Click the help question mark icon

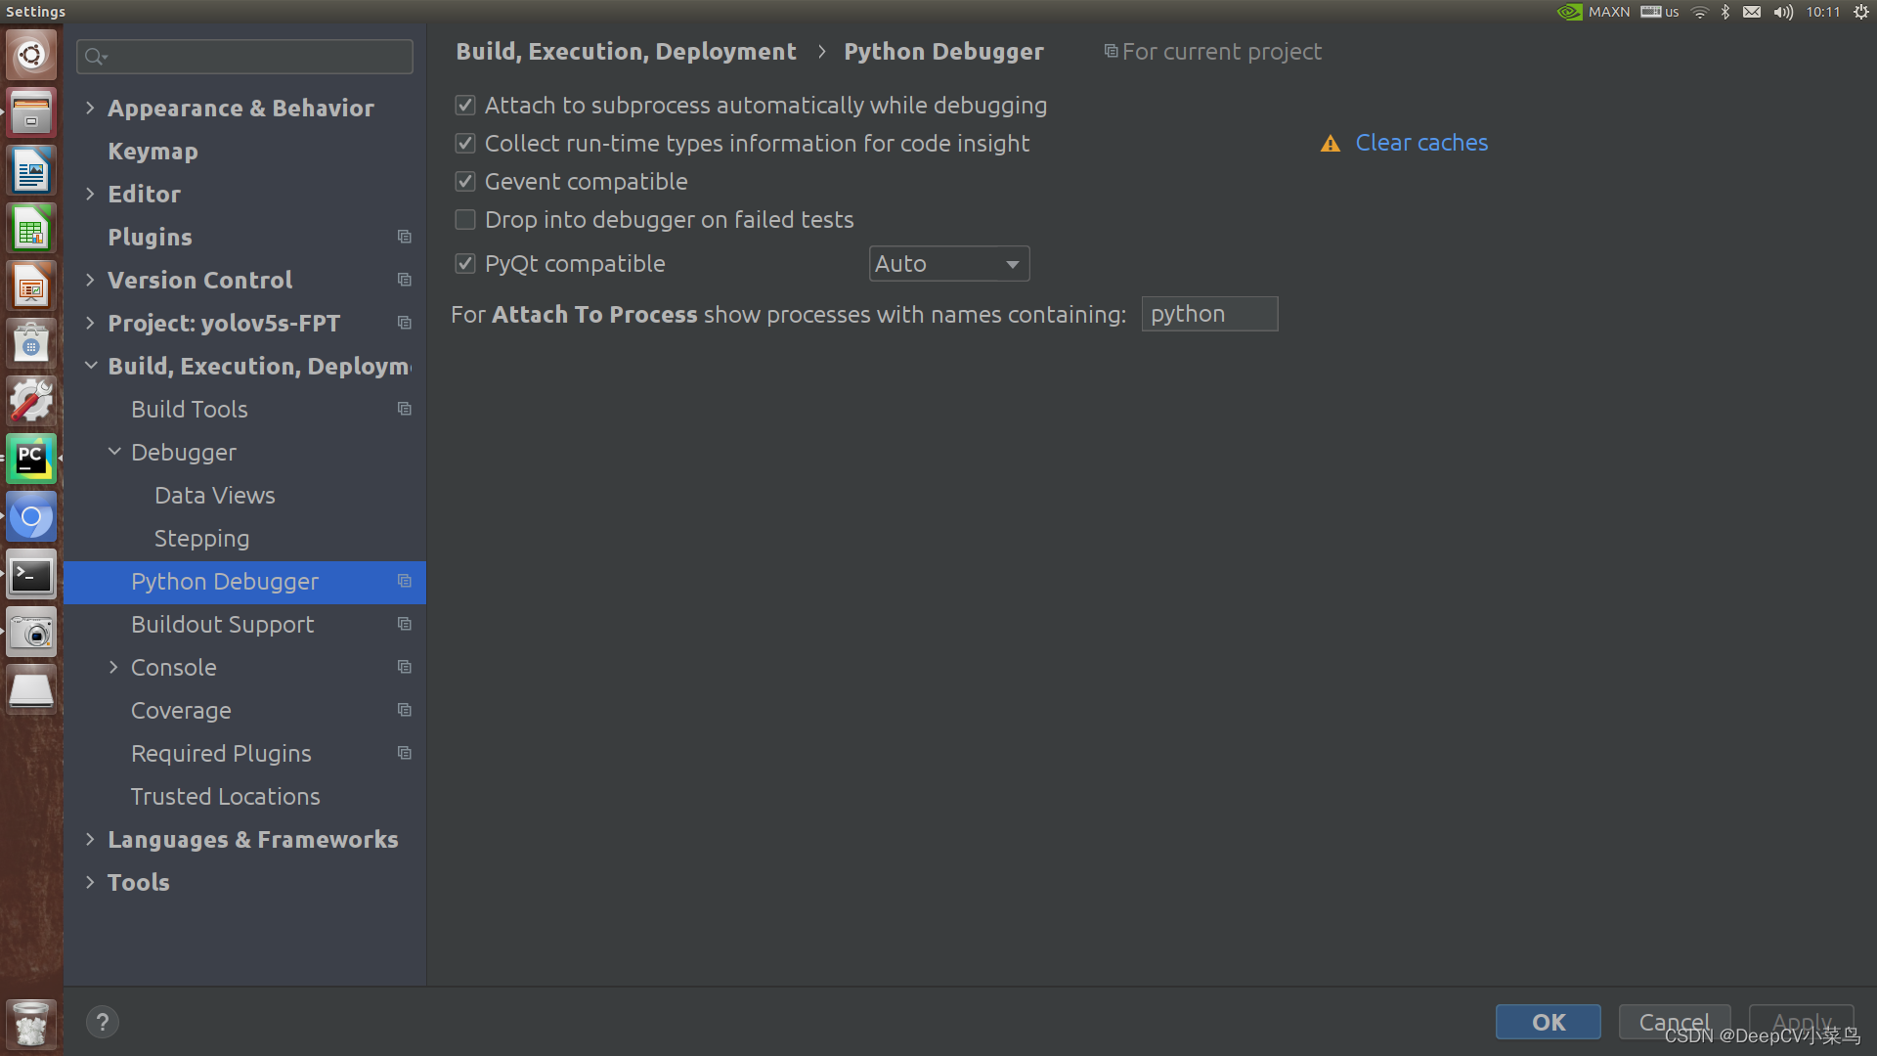[x=102, y=1022]
